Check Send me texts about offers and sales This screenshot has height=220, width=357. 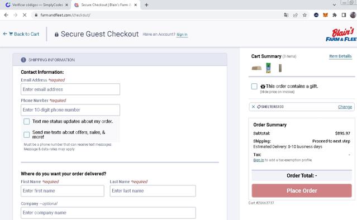[27, 135]
